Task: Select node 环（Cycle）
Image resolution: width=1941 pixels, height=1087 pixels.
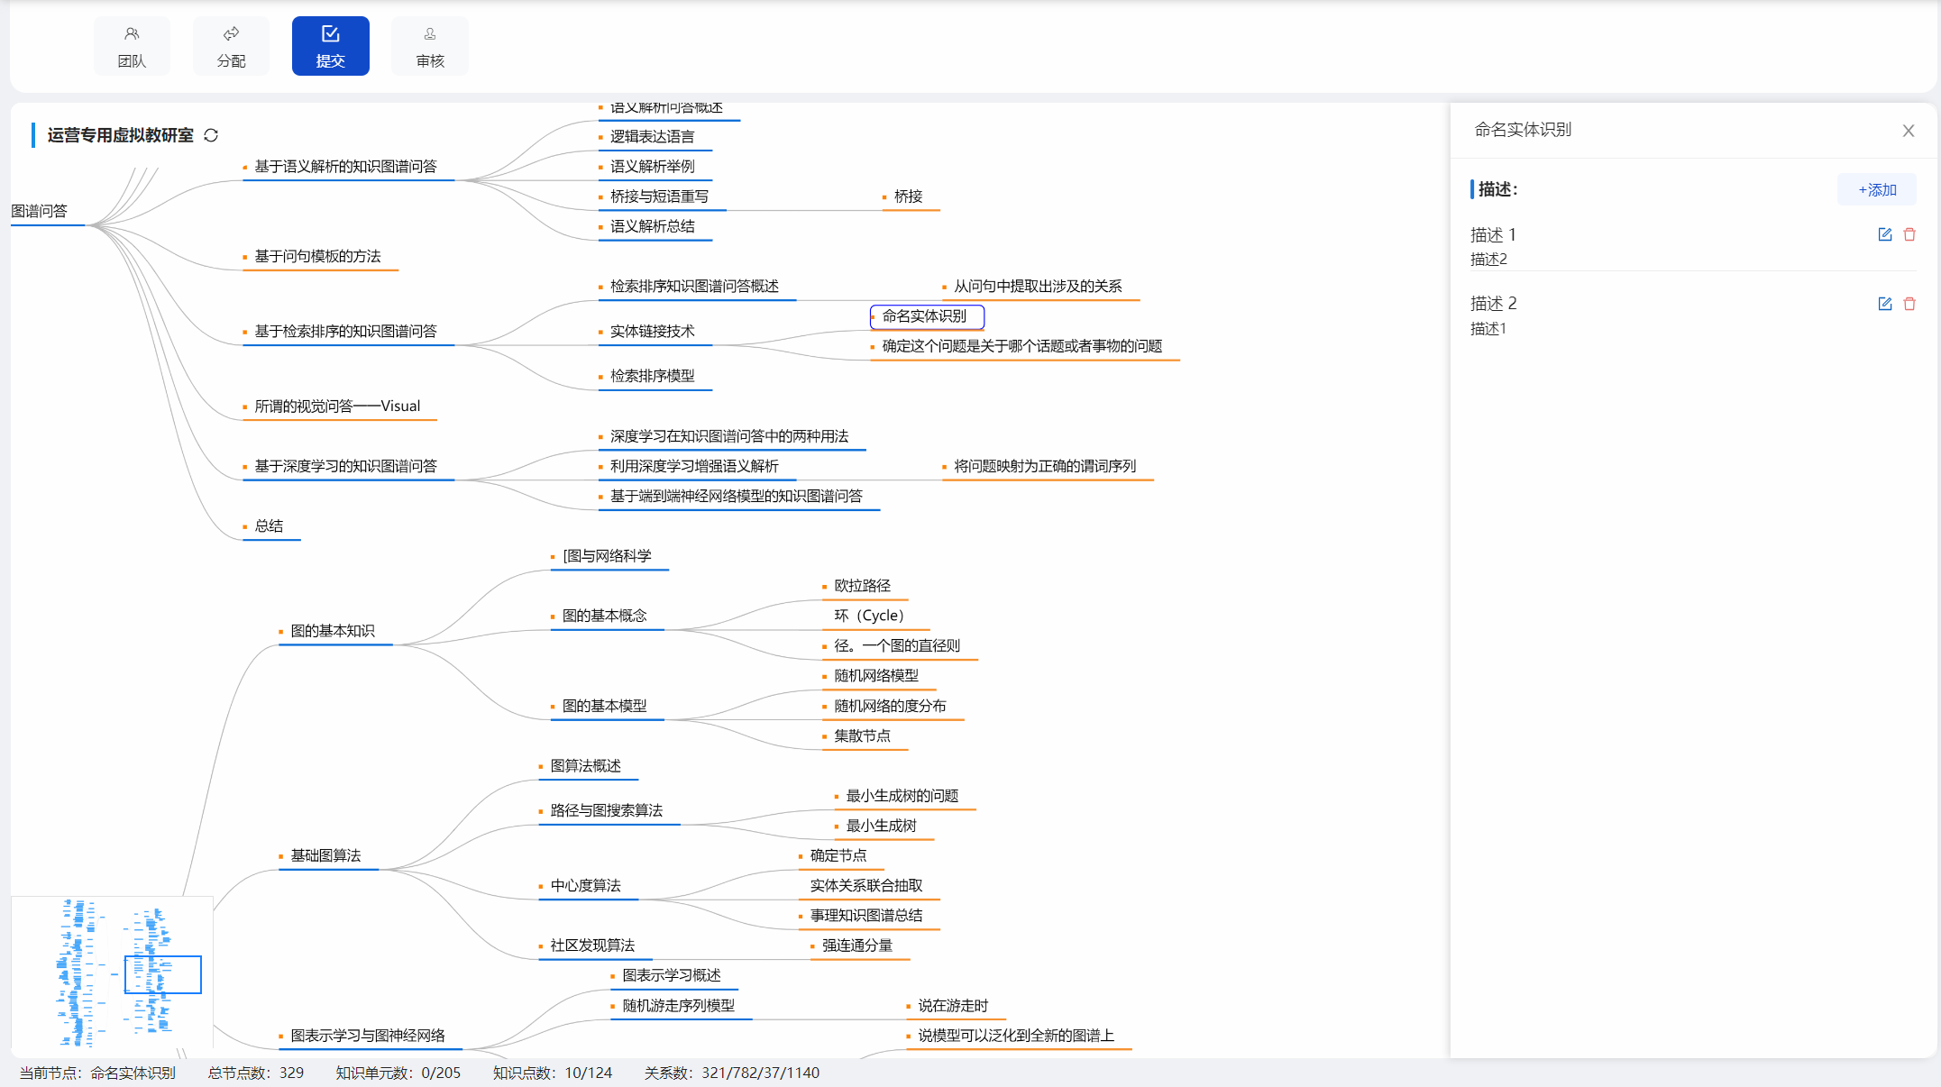Action: (x=868, y=616)
